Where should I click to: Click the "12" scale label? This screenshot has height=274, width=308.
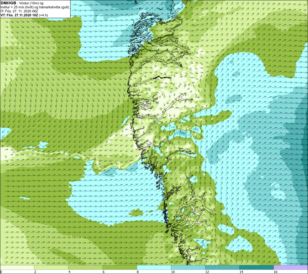pyautogui.click(x=207, y=272)
